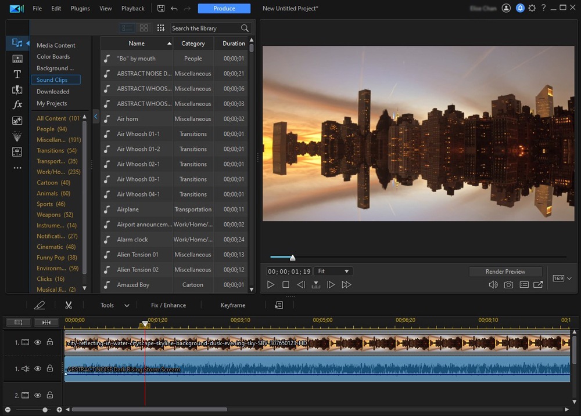Toggle grid view in library
The height and width of the screenshot is (416, 581).
click(143, 27)
